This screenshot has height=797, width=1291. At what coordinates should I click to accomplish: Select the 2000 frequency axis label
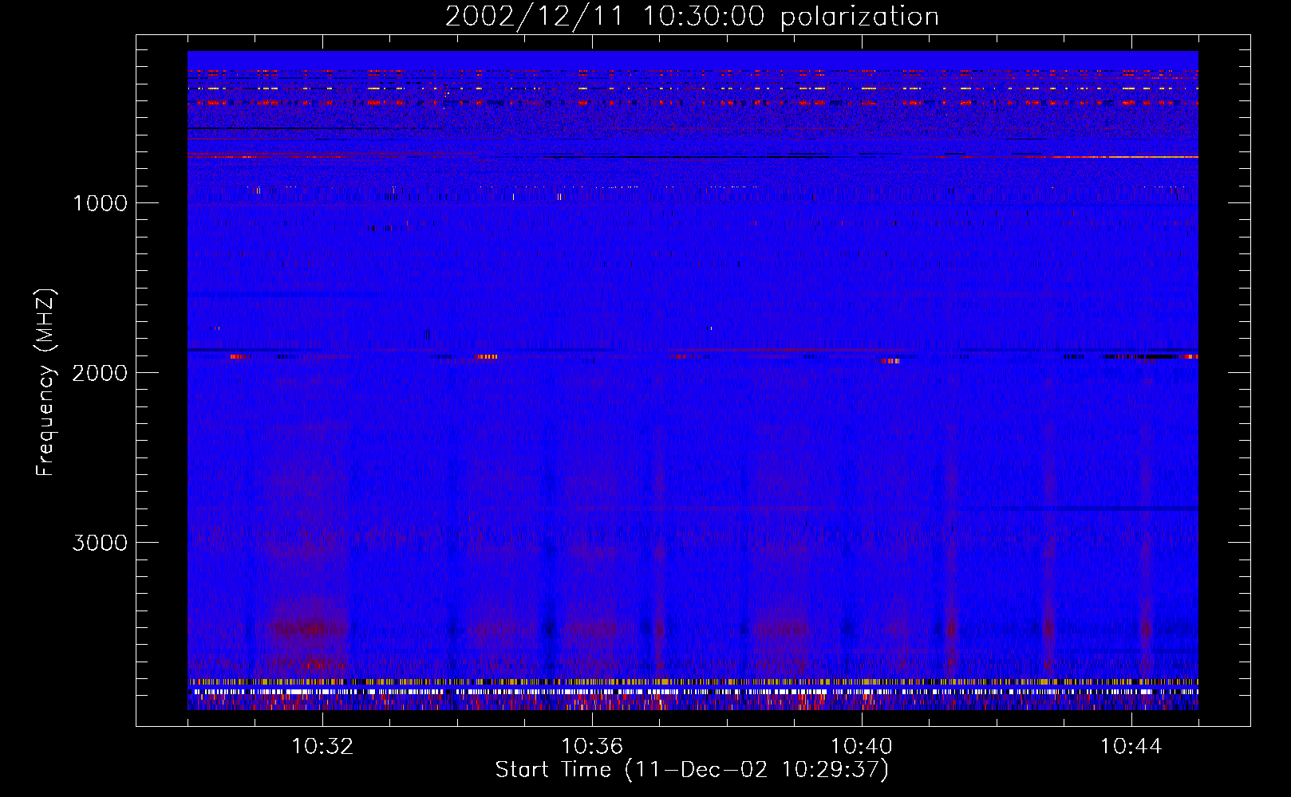coord(100,373)
